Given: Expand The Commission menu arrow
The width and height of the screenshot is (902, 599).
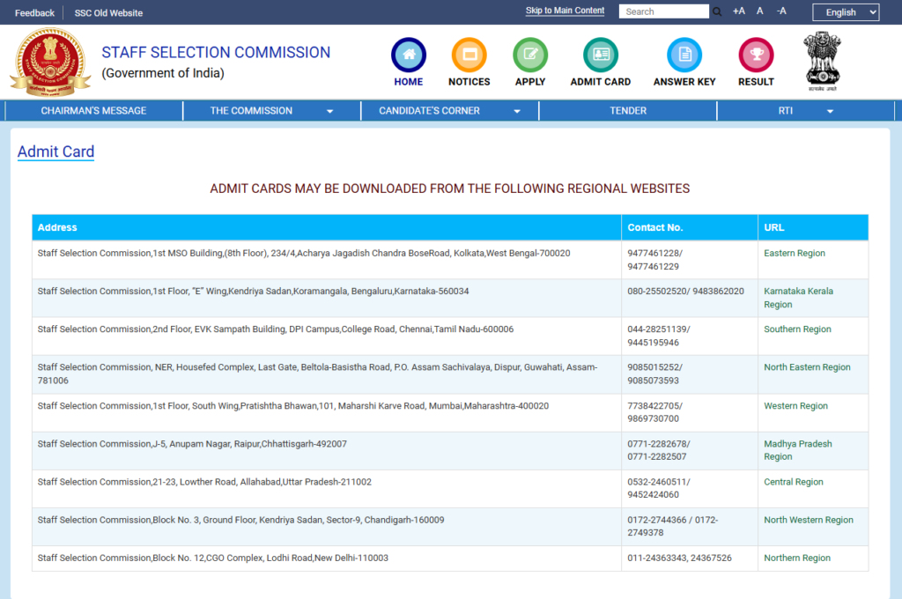Looking at the screenshot, I should tap(329, 111).
